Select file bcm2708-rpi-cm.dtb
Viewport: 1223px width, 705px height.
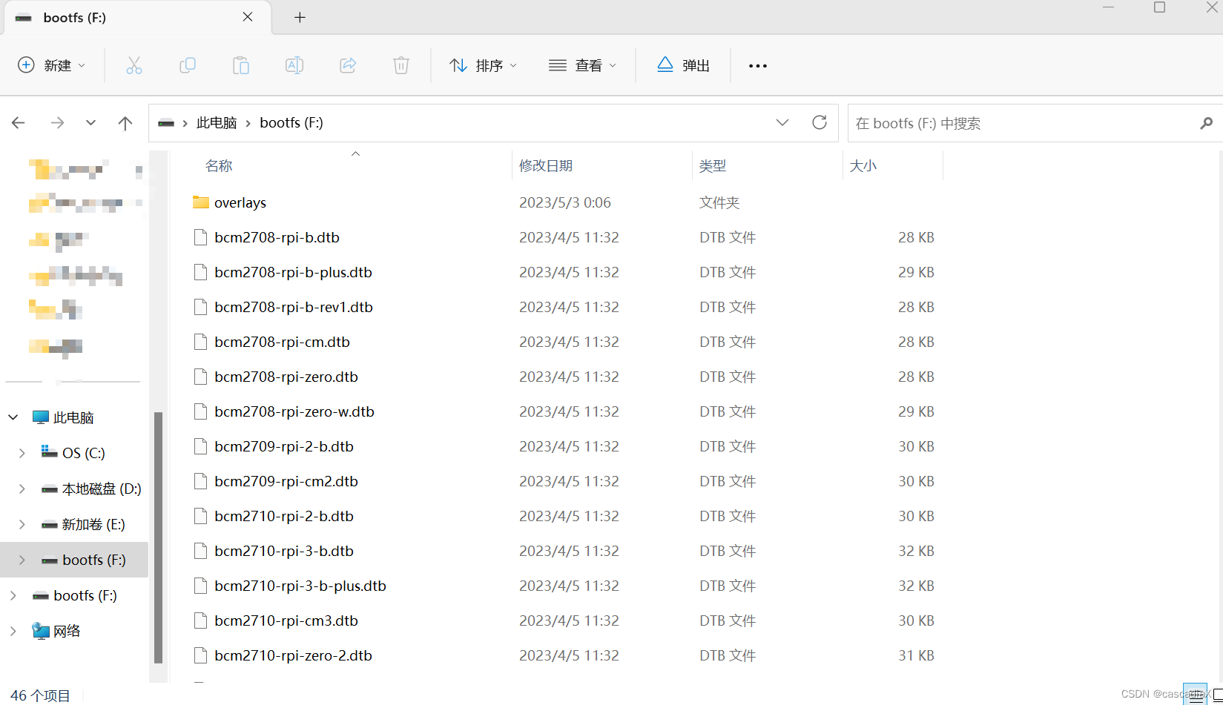click(282, 342)
